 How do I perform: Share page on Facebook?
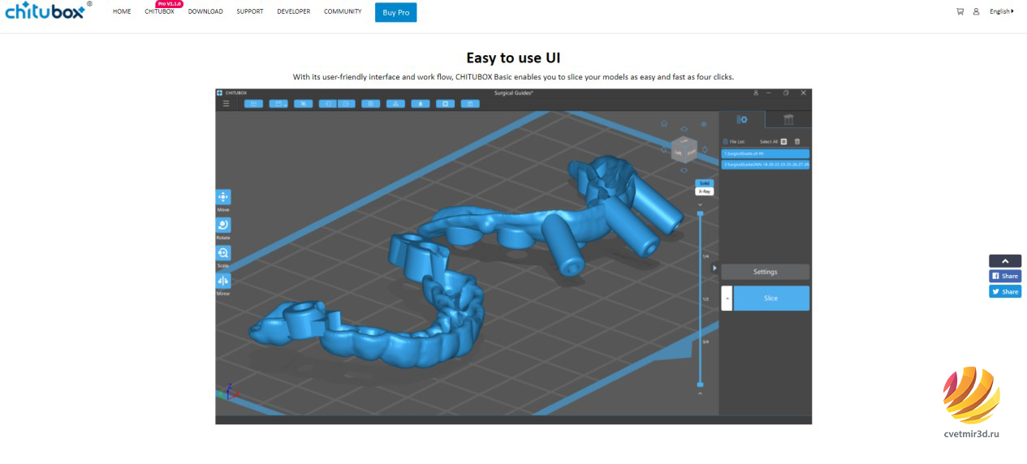click(1005, 276)
